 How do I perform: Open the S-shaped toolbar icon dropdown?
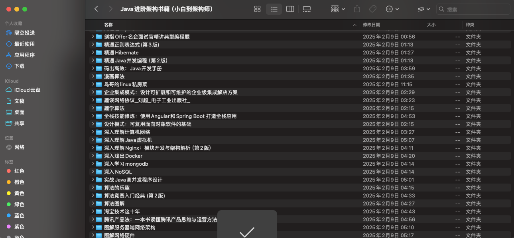point(423,9)
